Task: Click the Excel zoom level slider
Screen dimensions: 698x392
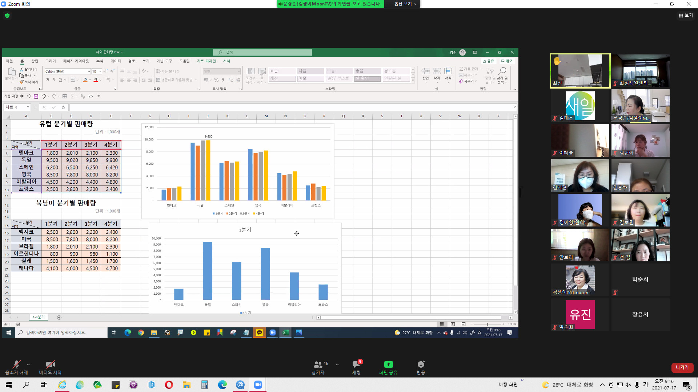Action: click(x=487, y=324)
